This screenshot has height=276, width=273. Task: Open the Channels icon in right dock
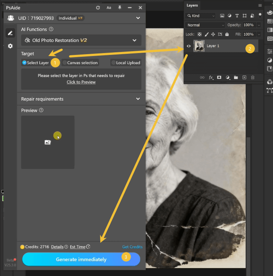(270, 82)
